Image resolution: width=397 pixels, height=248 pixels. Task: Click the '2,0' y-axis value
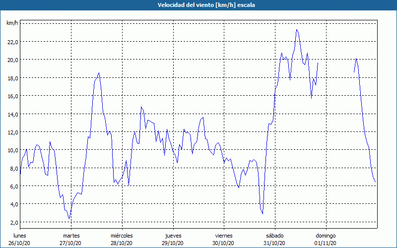point(14,222)
